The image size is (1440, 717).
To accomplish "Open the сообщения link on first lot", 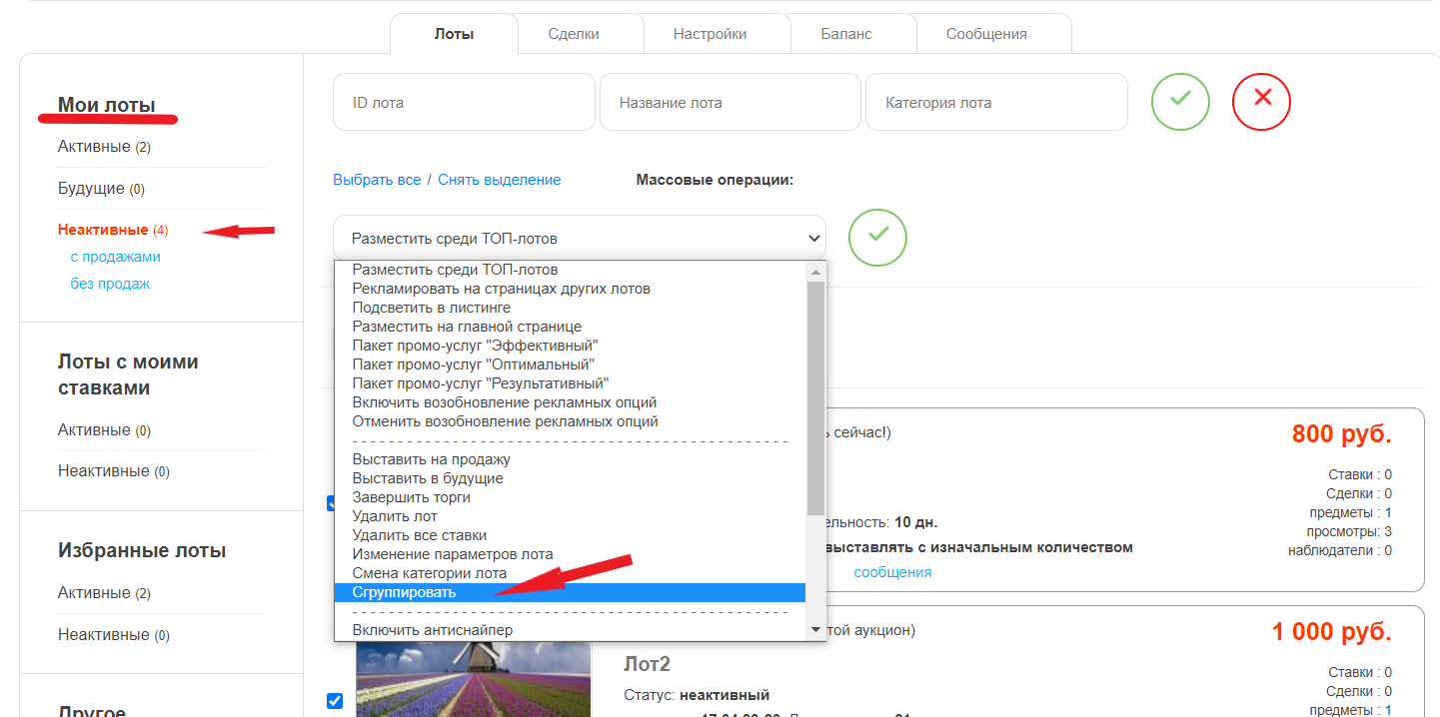I will pos(892,572).
